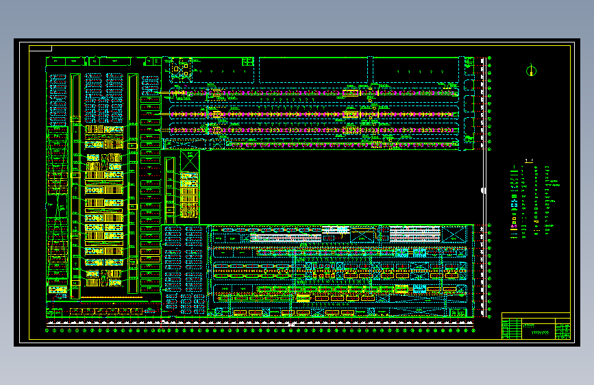Screen dimensions: 594x385
Task: Click the tall crossed-out box above the yellow racks
Action: pyautogui.click(x=190, y=161)
